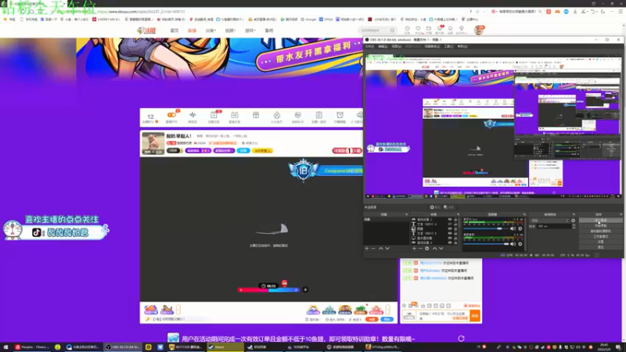The height and width of the screenshot is (352, 626).
Task: Expand 视频 dropdown in Douyu navigation
Action: [x=230, y=31]
